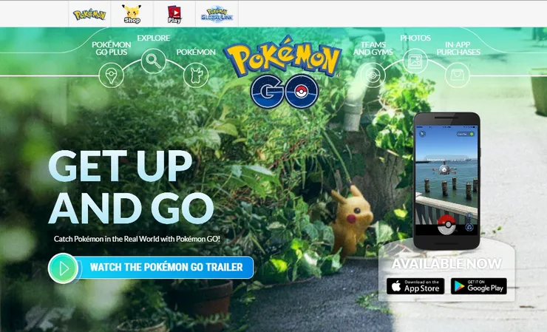The height and width of the screenshot is (332, 547).
Task: Open the Pikachu Shop tab
Action: [x=132, y=14]
